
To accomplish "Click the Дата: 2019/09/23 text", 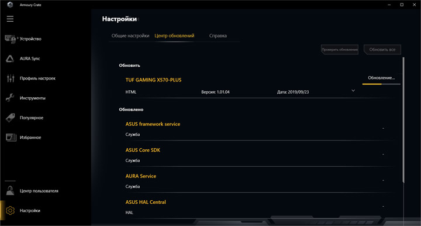I will point(293,92).
